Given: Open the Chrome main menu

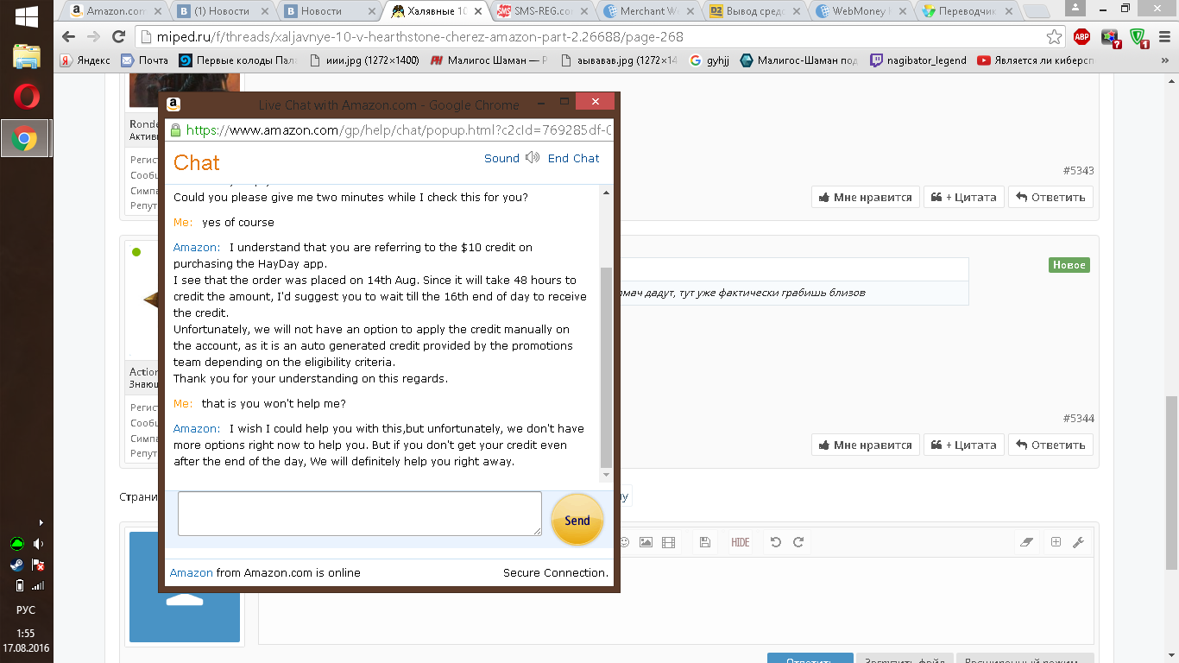Looking at the screenshot, I should (1164, 37).
